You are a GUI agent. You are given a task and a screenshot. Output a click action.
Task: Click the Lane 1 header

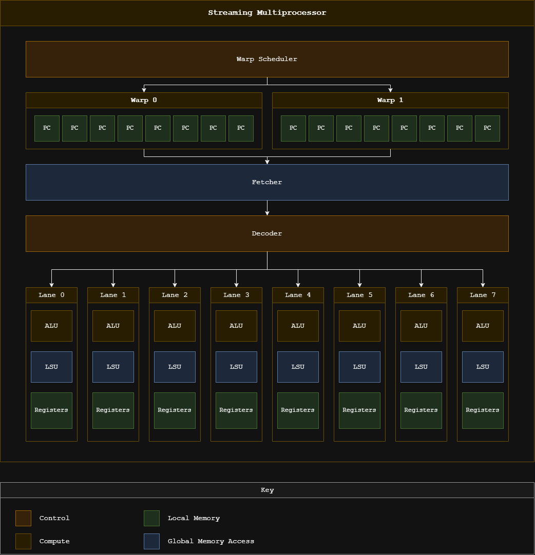coord(113,295)
